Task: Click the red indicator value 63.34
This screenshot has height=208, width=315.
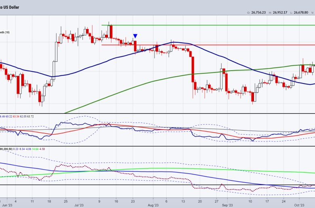Action: pyautogui.click(x=16, y=116)
